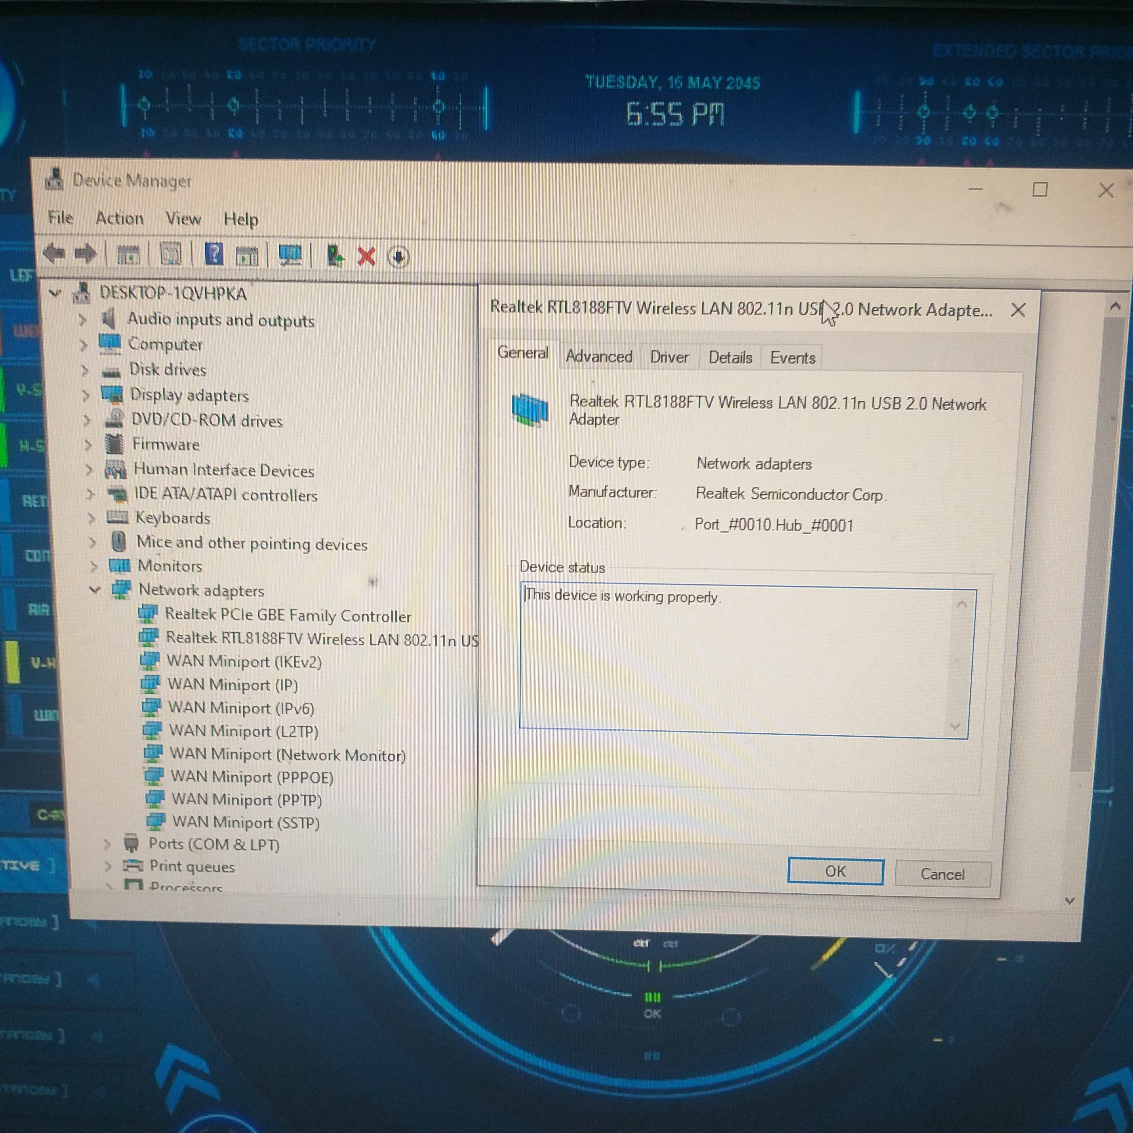Switch to the Driver tab
This screenshot has width=1133, height=1133.
[669, 357]
